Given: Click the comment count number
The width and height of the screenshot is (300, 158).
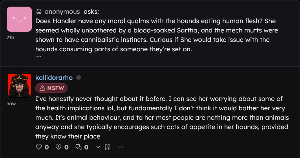Looking at the screenshot, I should pyautogui.click(x=86, y=147).
